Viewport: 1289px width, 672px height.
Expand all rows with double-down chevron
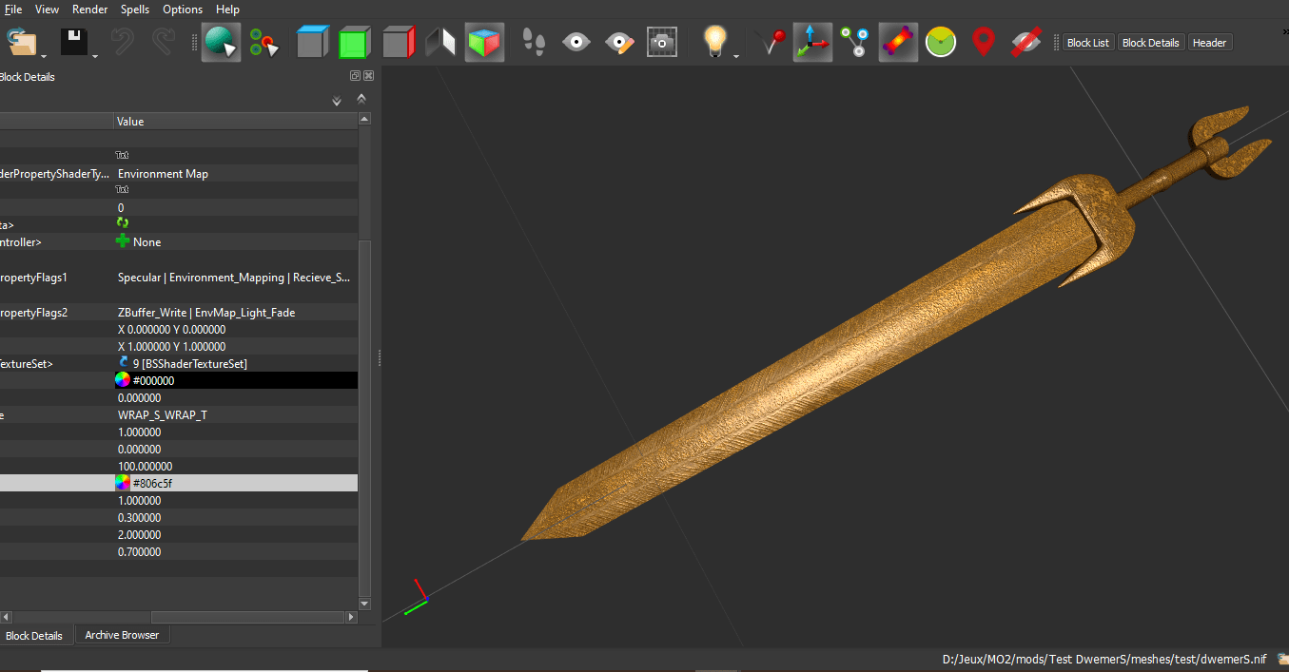click(x=336, y=101)
